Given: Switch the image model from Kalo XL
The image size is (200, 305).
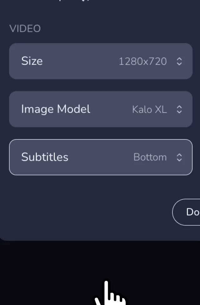Looking at the screenshot, I should click(x=149, y=109).
